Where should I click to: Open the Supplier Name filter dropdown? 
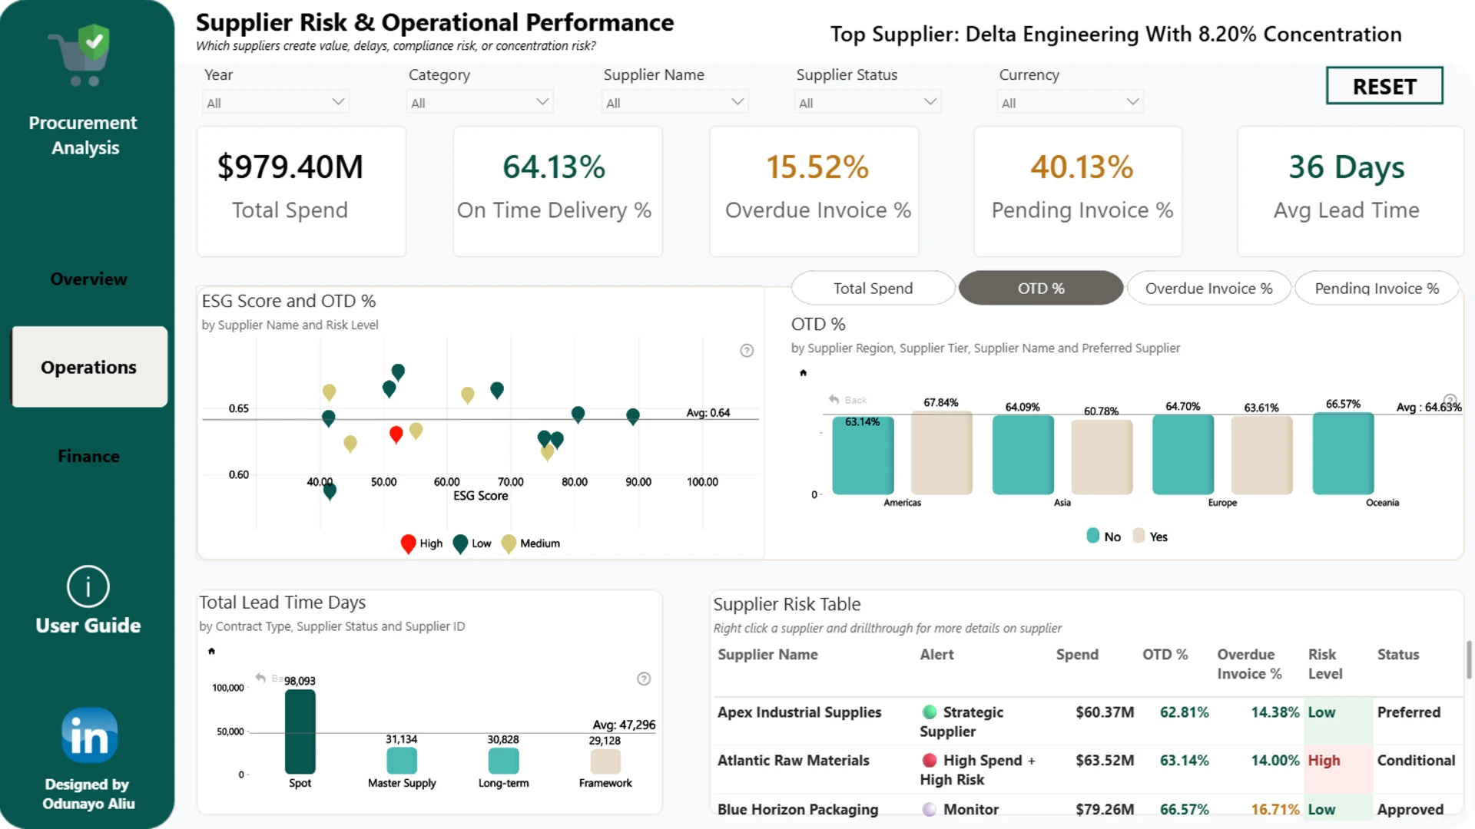click(675, 102)
